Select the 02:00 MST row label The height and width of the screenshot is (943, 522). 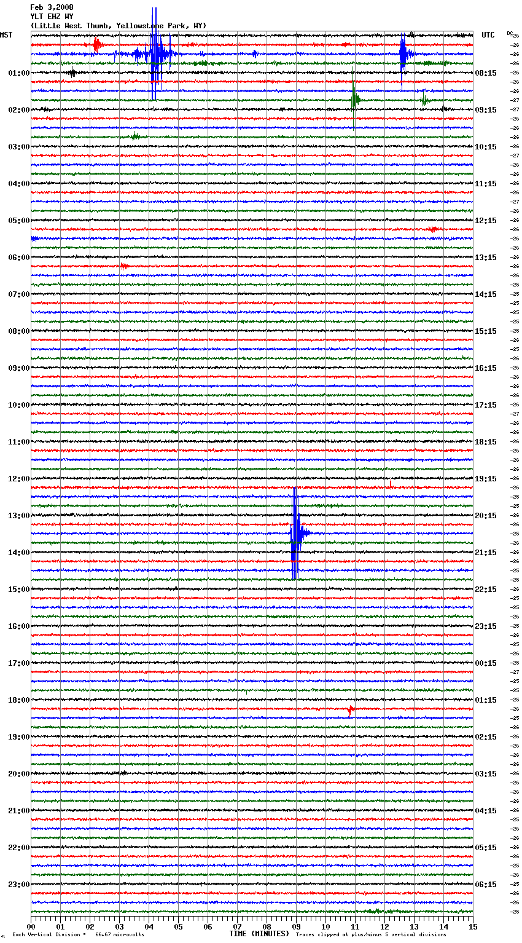(19, 110)
